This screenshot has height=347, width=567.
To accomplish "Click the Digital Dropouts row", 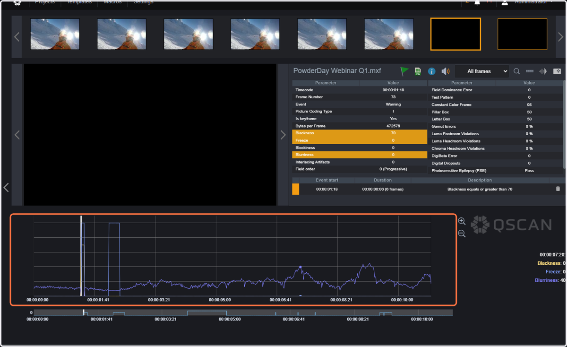I will tap(496, 163).
